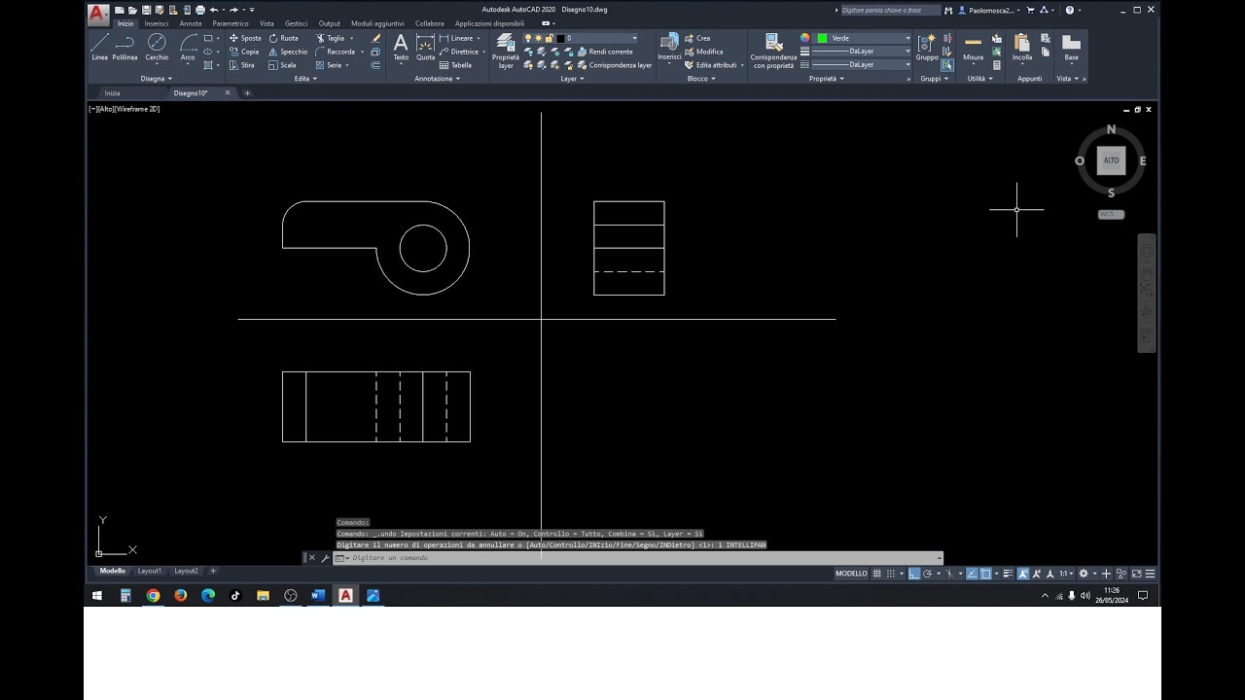The image size is (1245, 700).
Task: Activate the Taglia trim command
Action: click(x=331, y=38)
